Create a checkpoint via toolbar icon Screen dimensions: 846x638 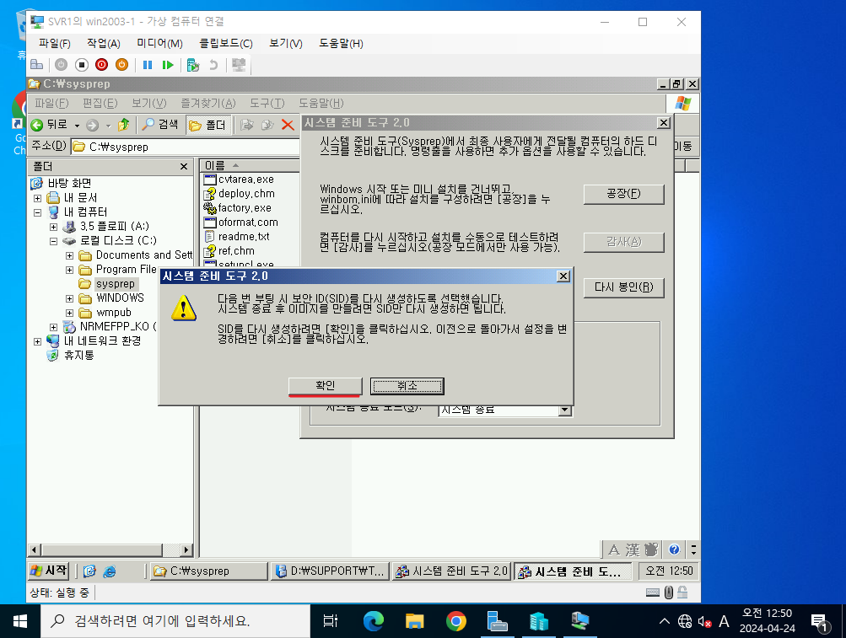[x=192, y=65]
